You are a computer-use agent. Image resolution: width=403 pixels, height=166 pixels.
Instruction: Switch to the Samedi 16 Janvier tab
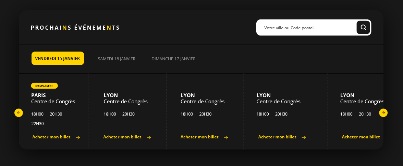click(x=117, y=59)
